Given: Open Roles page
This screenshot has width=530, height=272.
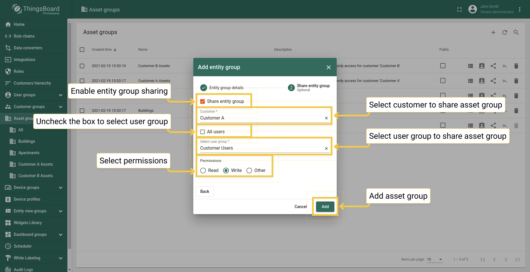Looking at the screenshot, I should coord(34,71).
